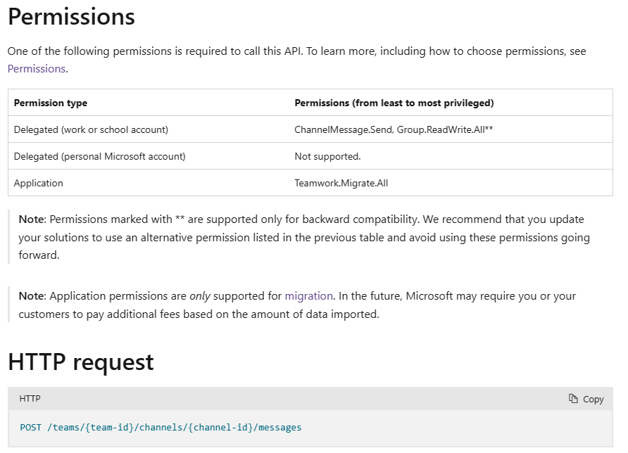This screenshot has width=628, height=453.
Task: Click the Permissions page heading
Action: 71,17
